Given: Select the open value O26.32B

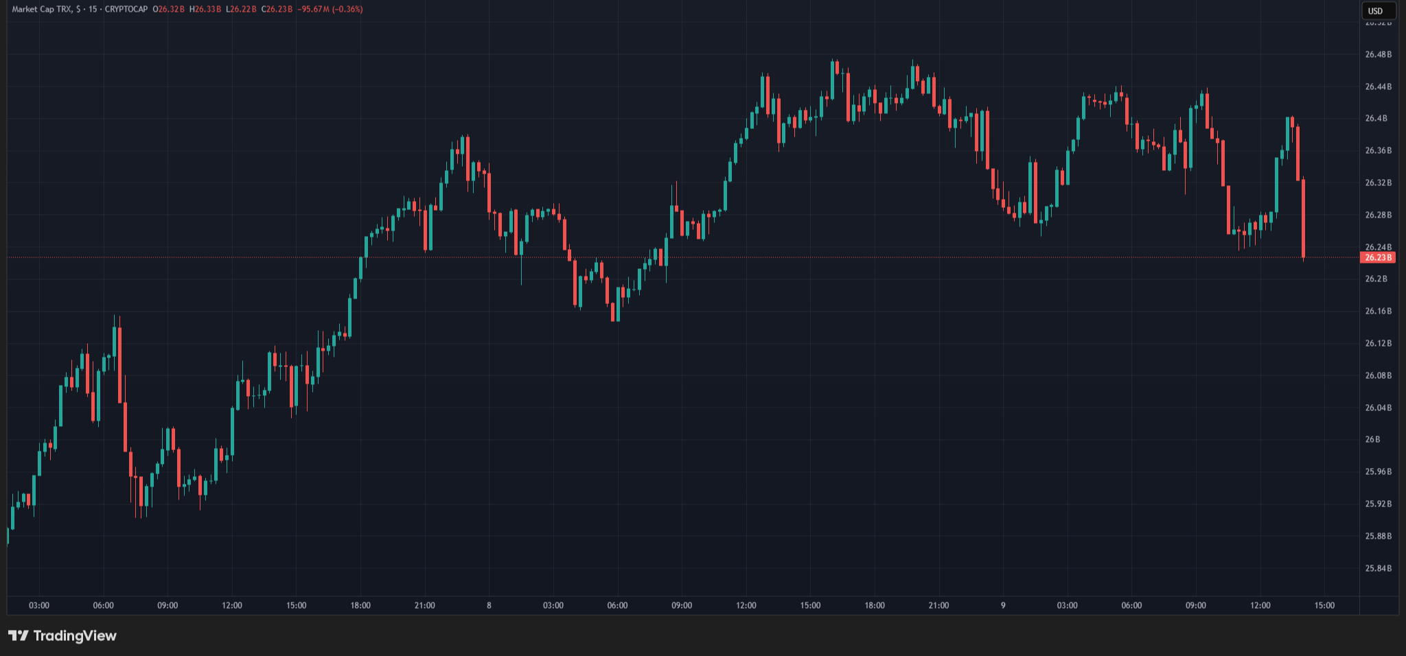Looking at the screenshot, I should coord(169,10).
